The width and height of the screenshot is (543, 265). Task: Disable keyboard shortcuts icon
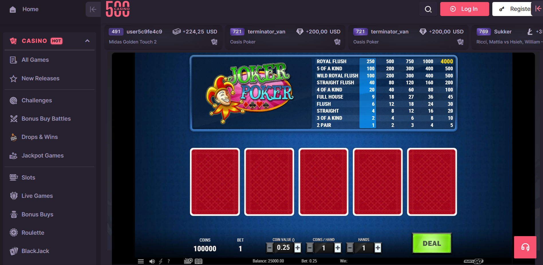[x=188, y=261]
